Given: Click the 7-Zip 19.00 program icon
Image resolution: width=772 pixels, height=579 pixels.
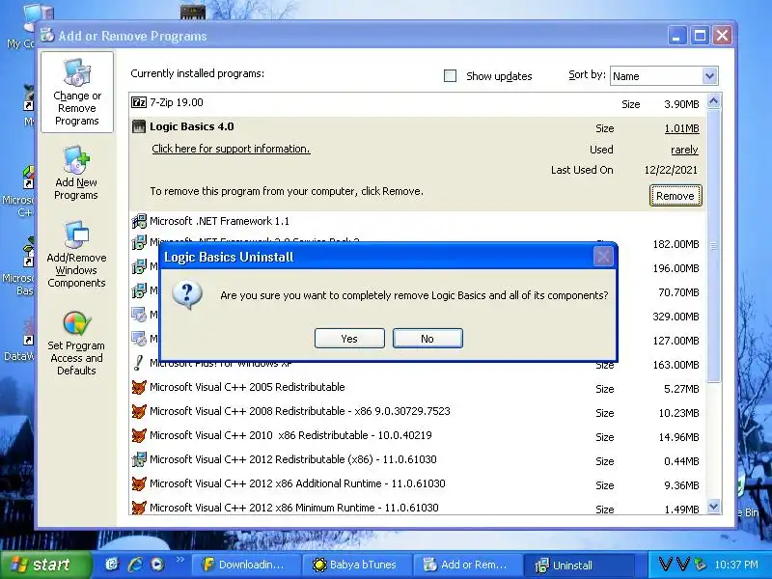Looking at the screenshot, I should pyautogui.click(x=139, y=102).
